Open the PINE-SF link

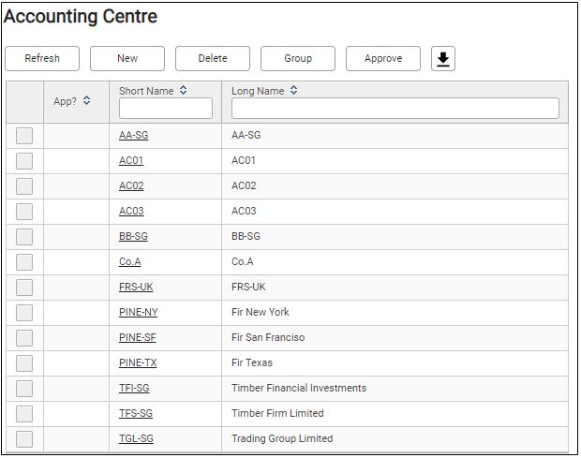coord(138,338)
